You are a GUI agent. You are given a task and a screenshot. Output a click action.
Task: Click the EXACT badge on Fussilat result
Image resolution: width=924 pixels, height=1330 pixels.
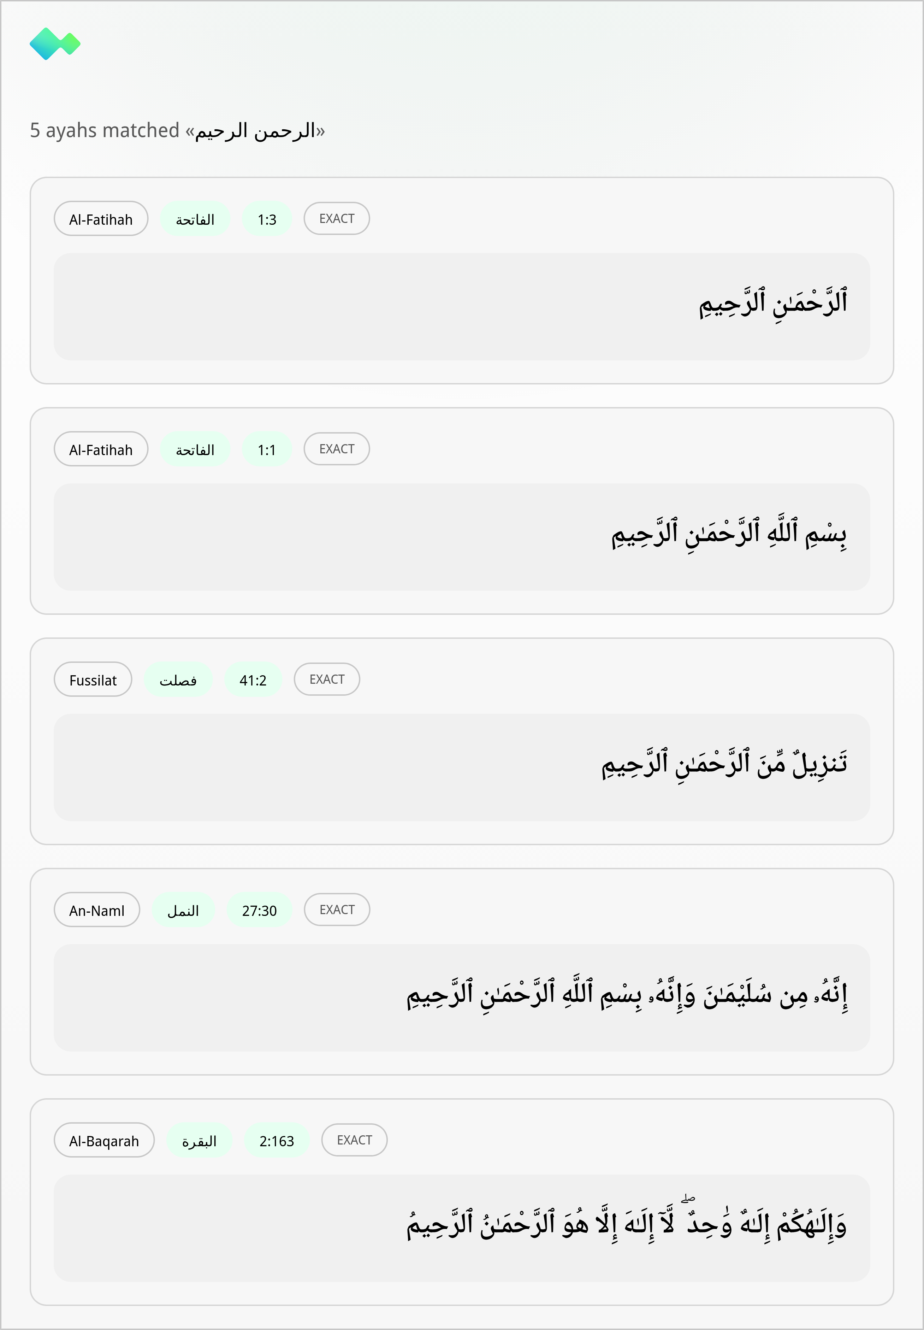326,679
